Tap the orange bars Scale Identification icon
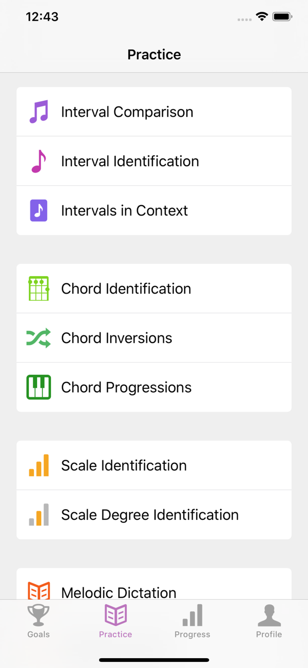This screenshot has height=668, width=308. [x=38, y=465]
